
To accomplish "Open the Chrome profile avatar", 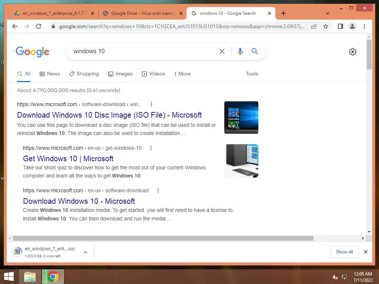I will (352, 26).
